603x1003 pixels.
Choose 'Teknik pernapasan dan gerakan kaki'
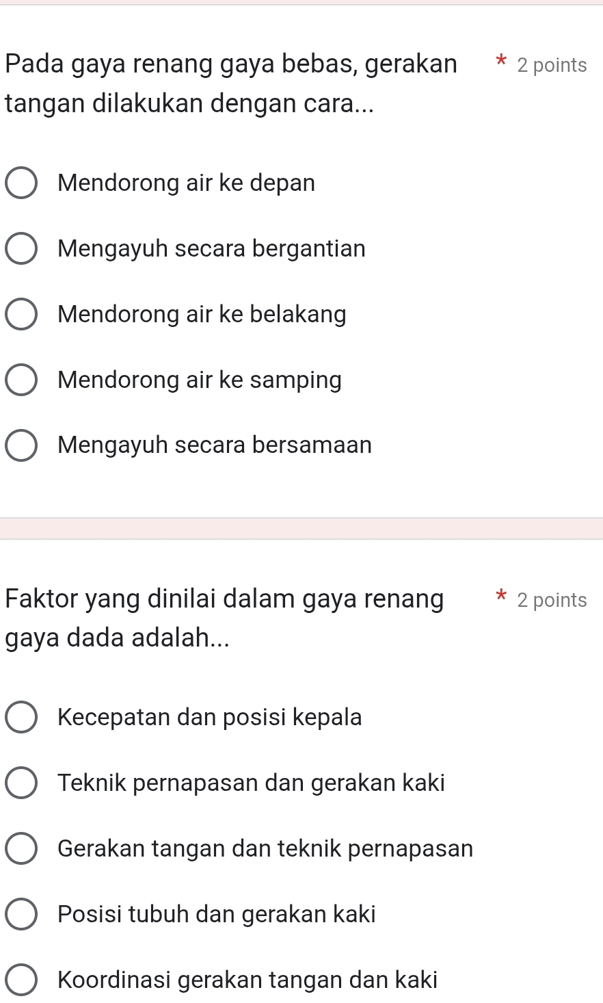[x=22, y=783]
